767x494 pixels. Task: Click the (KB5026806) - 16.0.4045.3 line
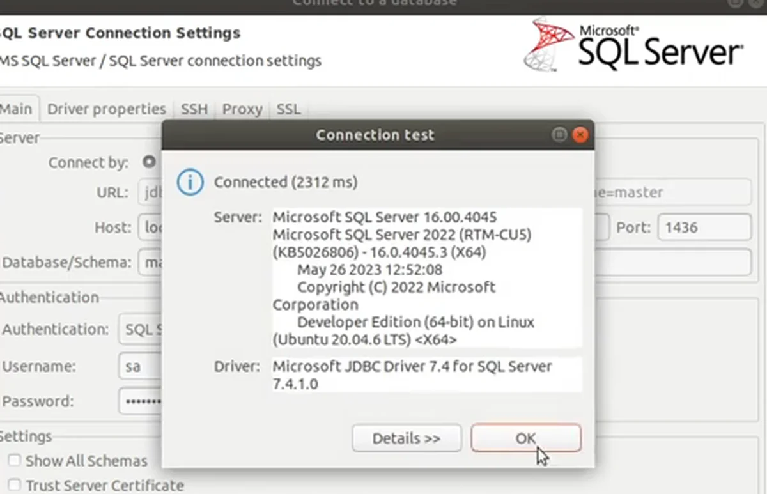[380, 252]
